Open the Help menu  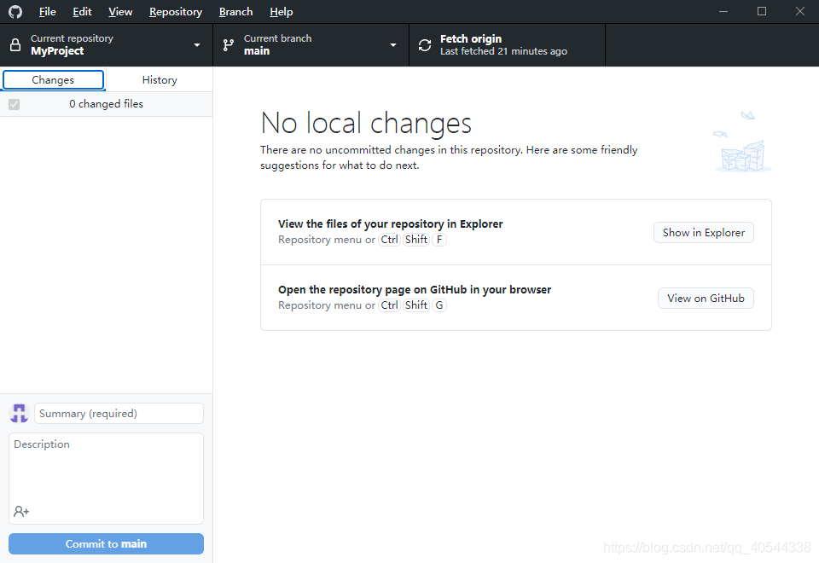point(281,11)
